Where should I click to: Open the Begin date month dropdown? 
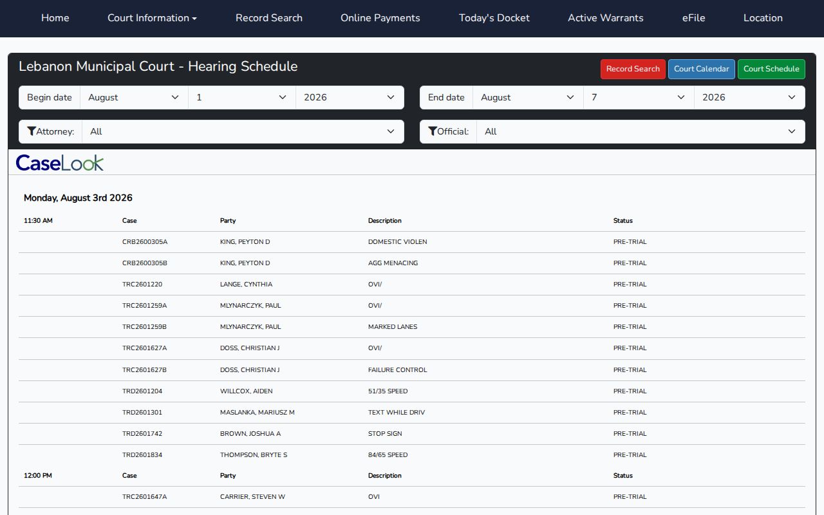click(x=134, y=97)
